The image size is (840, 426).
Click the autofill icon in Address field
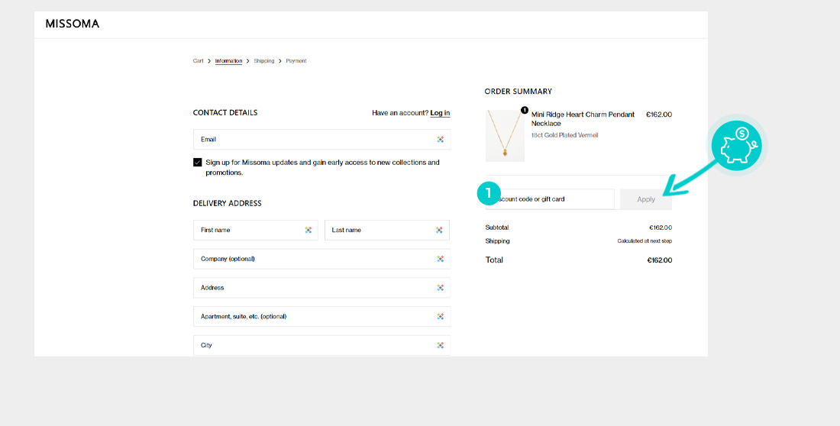tap(441, 288)
